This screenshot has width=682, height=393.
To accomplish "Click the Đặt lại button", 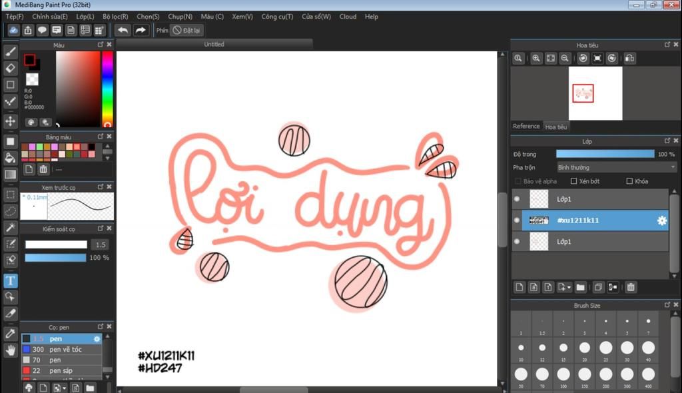I will coord(187,31).
